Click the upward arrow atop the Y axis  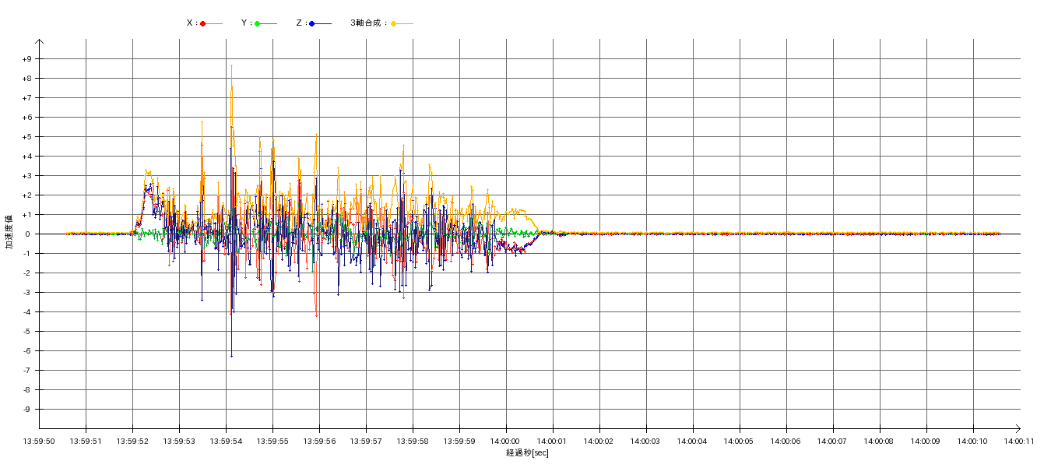[39, 42]
